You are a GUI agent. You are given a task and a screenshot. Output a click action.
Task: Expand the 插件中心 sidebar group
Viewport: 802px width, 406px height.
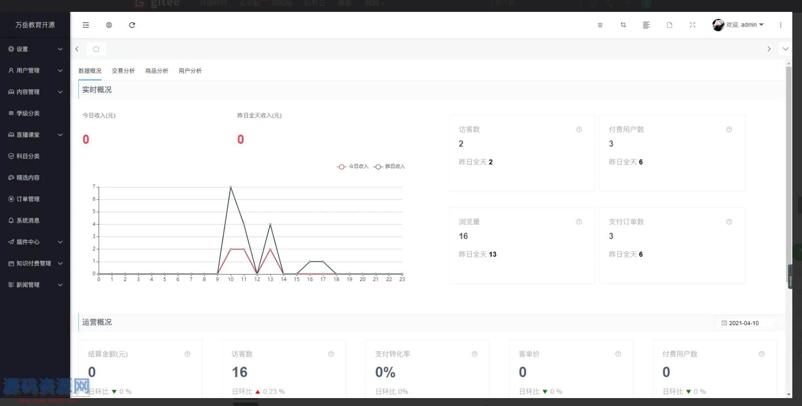click(27, 242)
